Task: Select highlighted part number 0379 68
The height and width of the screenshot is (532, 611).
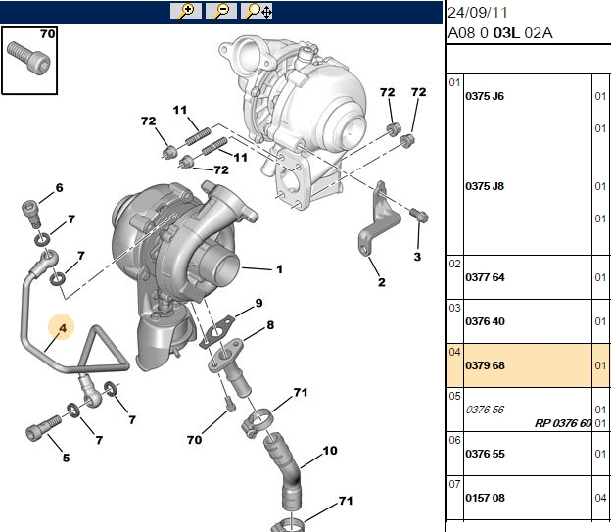Action: tap(485, 365)
